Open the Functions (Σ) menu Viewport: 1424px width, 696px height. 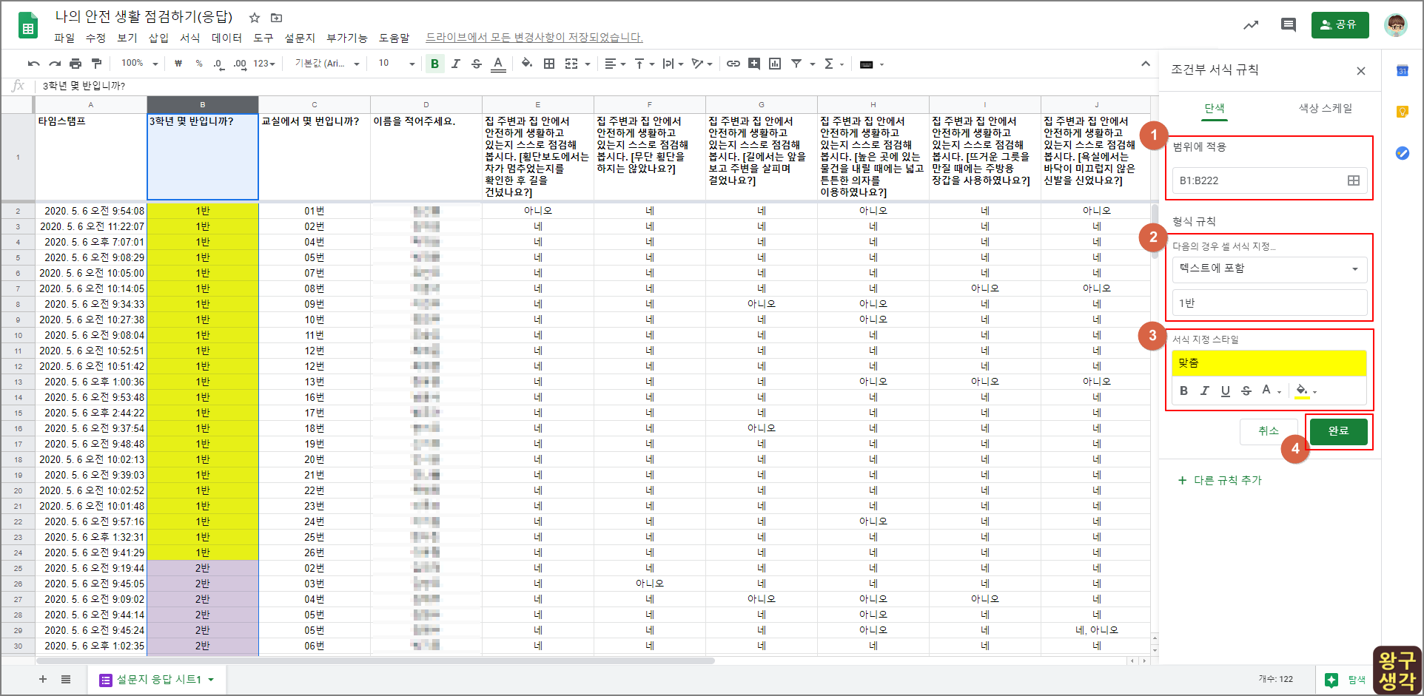833,64
